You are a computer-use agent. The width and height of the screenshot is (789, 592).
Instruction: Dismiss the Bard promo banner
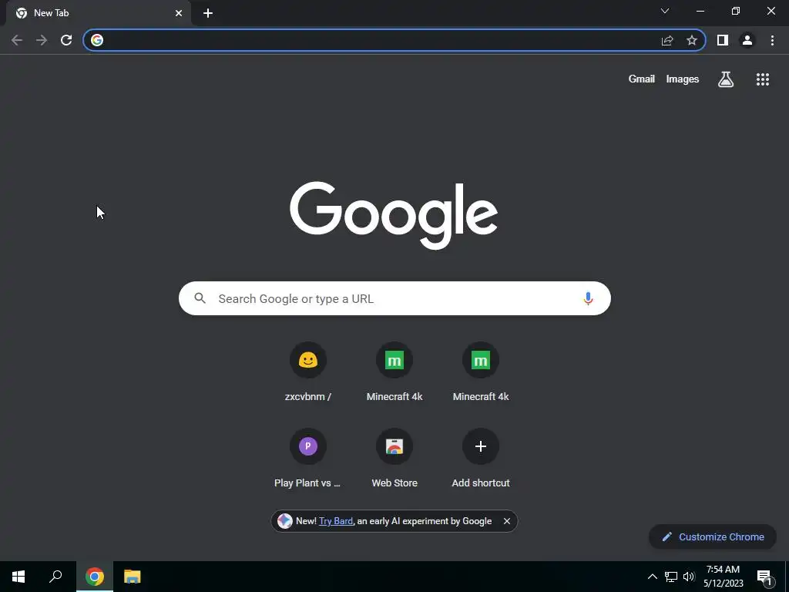pyautogui.click(x=507, y=521)
